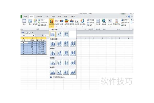154x103 pixels.
Task: Switch to the Home ribbon tab
Action: (25, 16)
